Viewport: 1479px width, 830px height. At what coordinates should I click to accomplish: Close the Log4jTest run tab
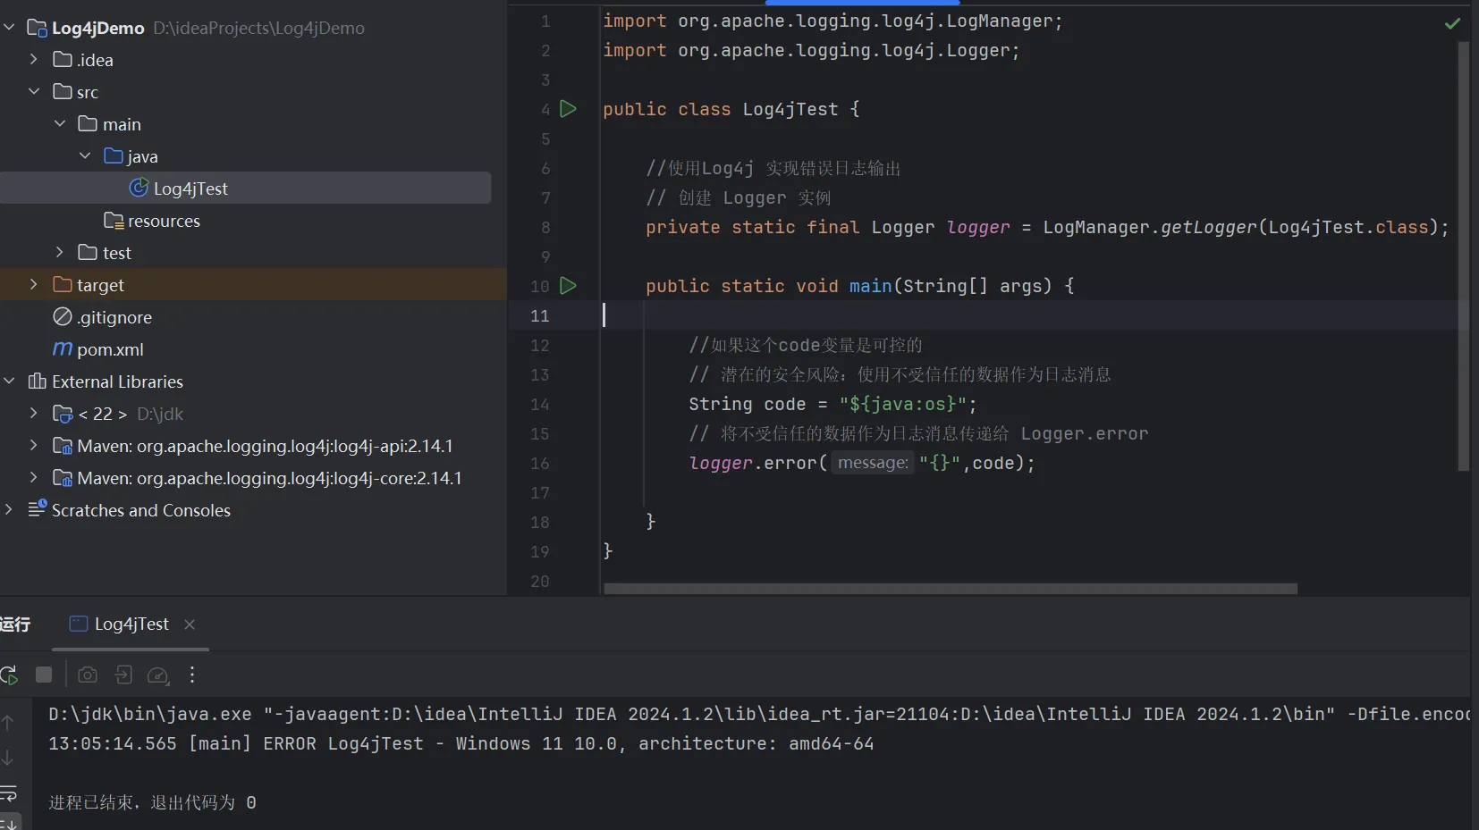coord(190,625)
